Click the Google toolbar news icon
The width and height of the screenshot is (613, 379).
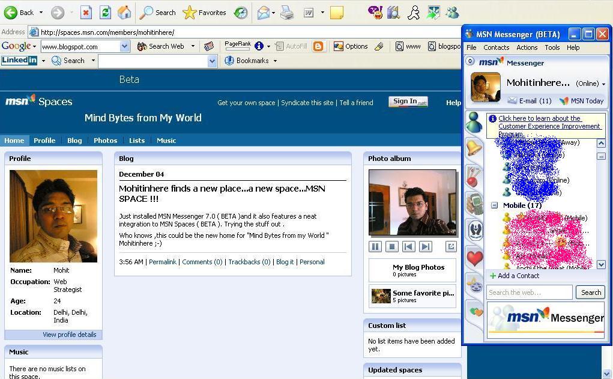pos(209,46)
